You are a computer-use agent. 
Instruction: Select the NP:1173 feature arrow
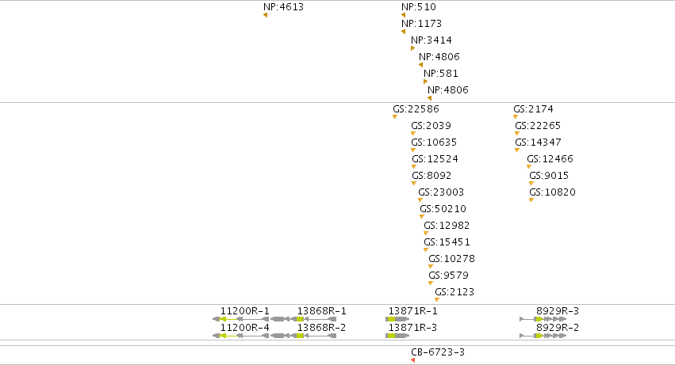coord(404,32)
